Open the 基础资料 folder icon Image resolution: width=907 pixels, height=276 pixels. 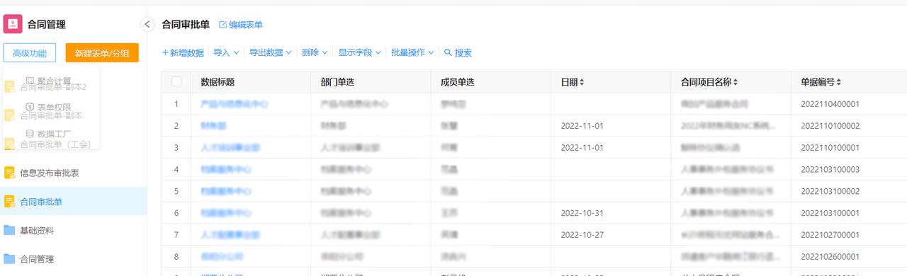point(10,230)
